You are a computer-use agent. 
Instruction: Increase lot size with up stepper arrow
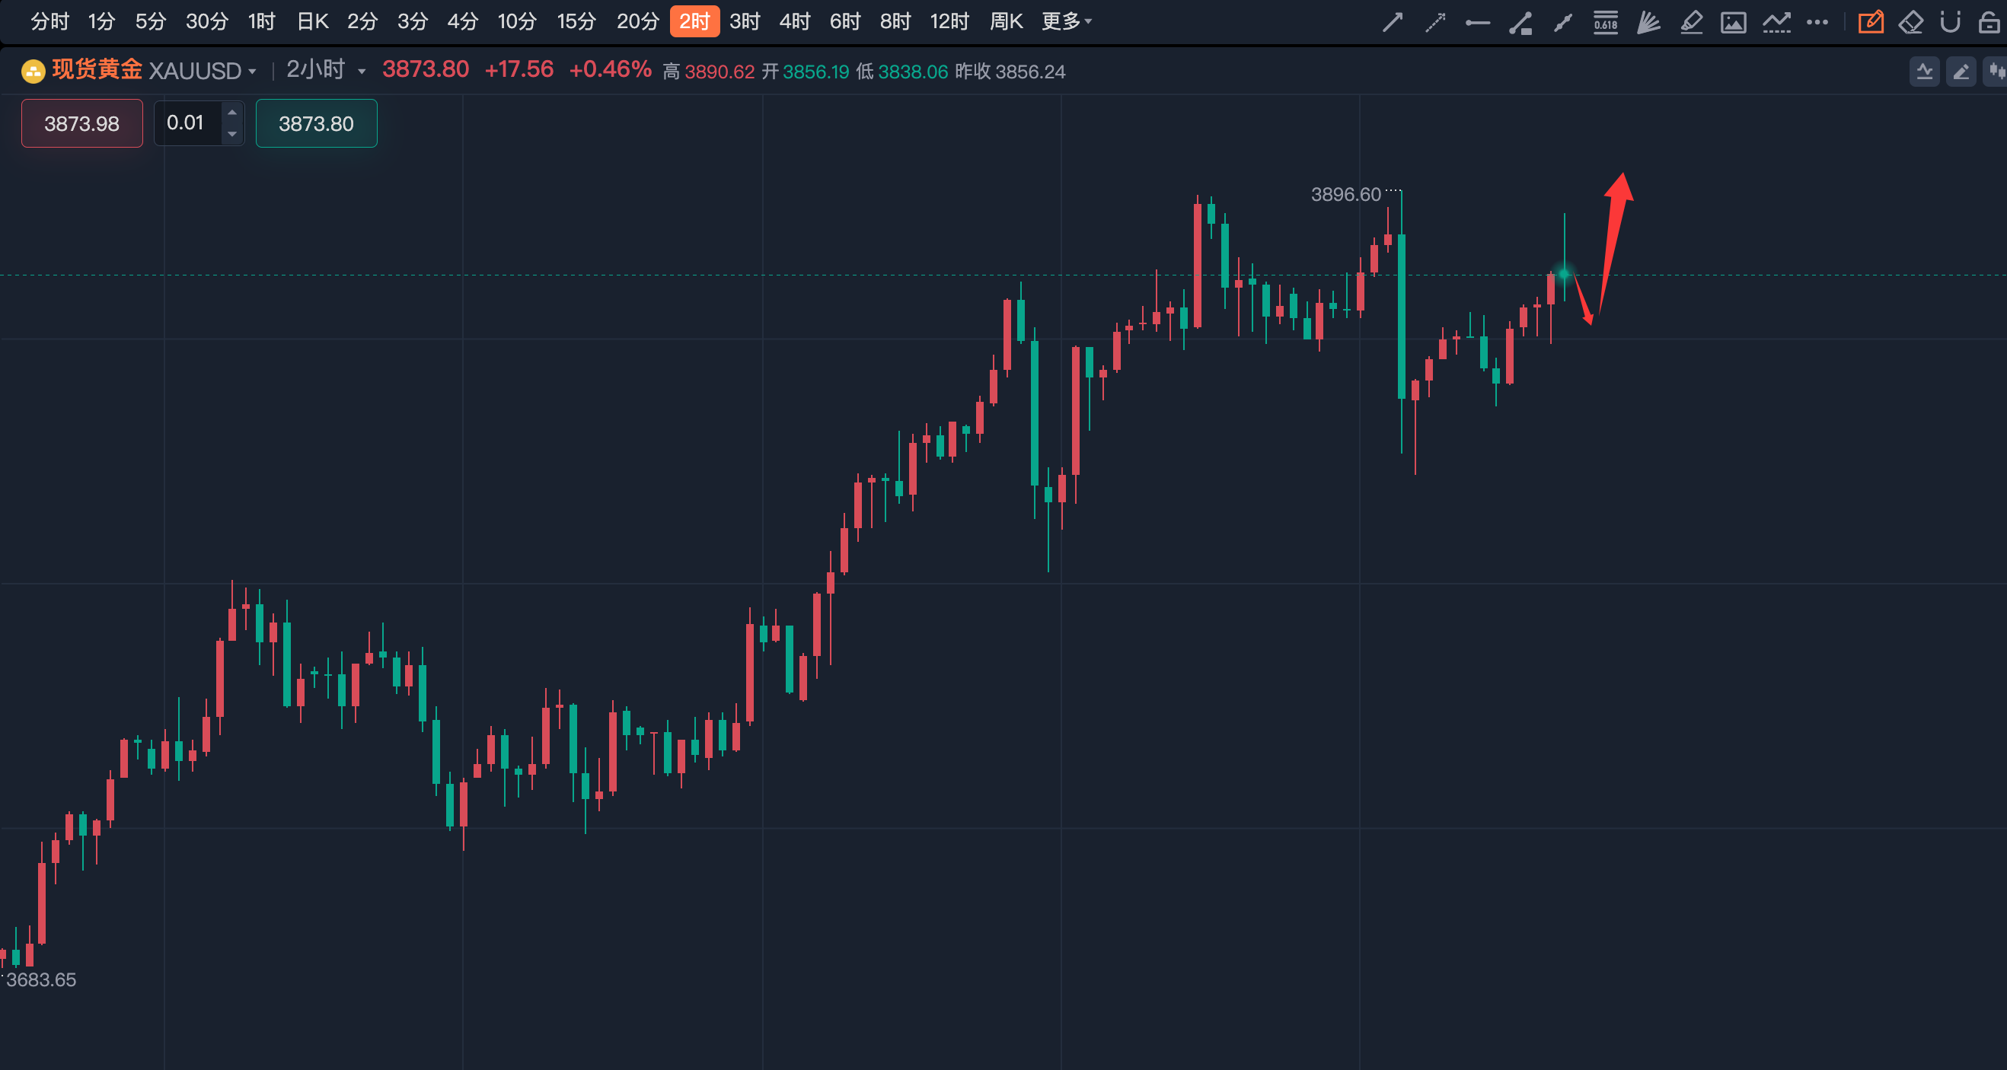[x=231, y=113]
